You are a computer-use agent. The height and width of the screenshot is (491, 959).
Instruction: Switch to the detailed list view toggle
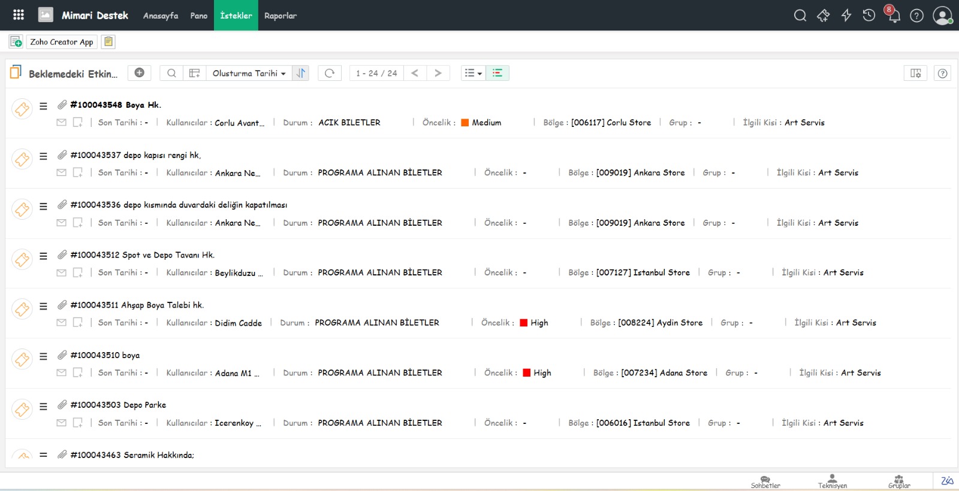coord(497,73)
